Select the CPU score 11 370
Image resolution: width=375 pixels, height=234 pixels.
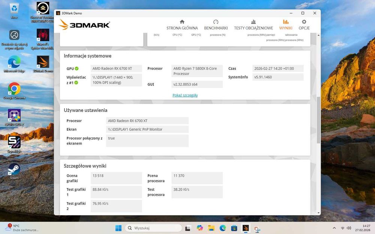(x=197, y=178)
